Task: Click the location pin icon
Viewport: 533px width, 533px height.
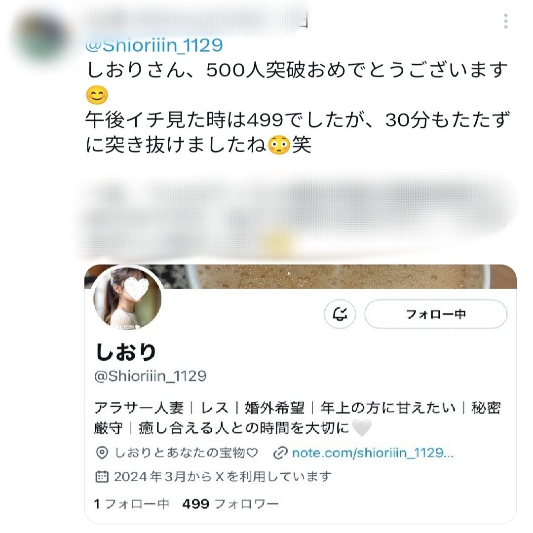Action: [102, 453]
